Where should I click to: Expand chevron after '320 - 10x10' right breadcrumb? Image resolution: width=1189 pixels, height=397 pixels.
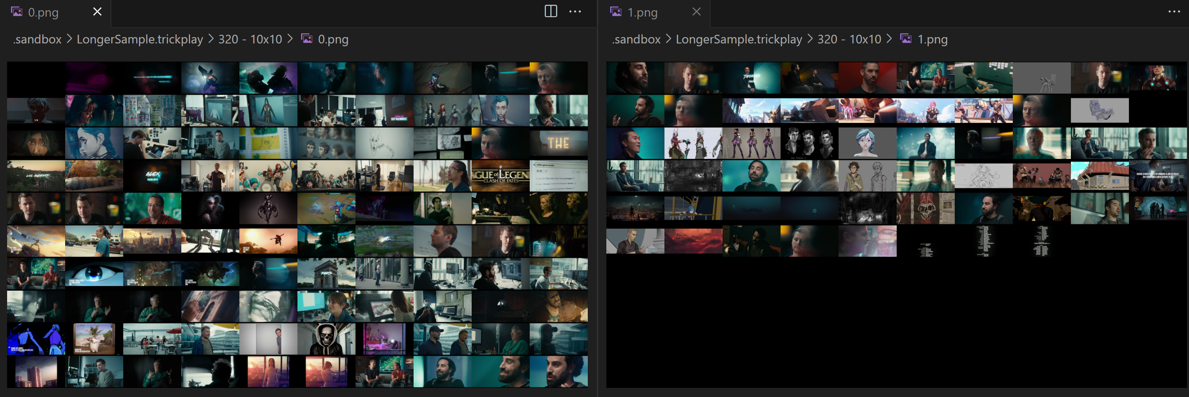coord(889,39)
